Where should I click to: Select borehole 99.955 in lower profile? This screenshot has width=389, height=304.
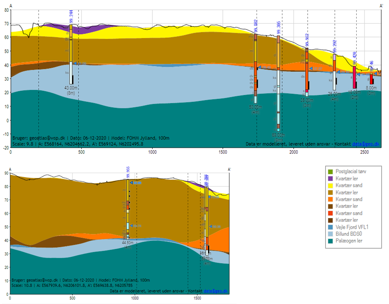(128, 207)
